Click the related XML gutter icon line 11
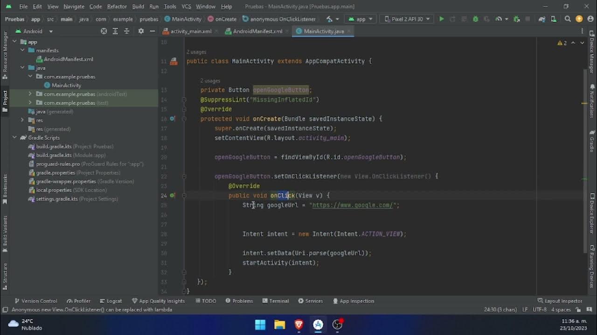 [174, 61]
